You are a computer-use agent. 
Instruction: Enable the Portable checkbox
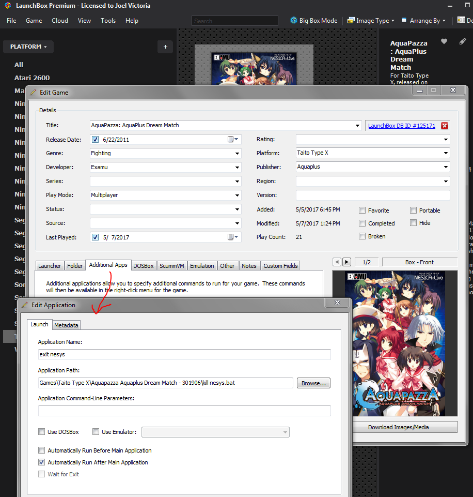[x=413, y=210]
